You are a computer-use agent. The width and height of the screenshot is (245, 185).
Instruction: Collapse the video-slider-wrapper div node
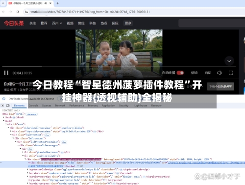(18, 145)
